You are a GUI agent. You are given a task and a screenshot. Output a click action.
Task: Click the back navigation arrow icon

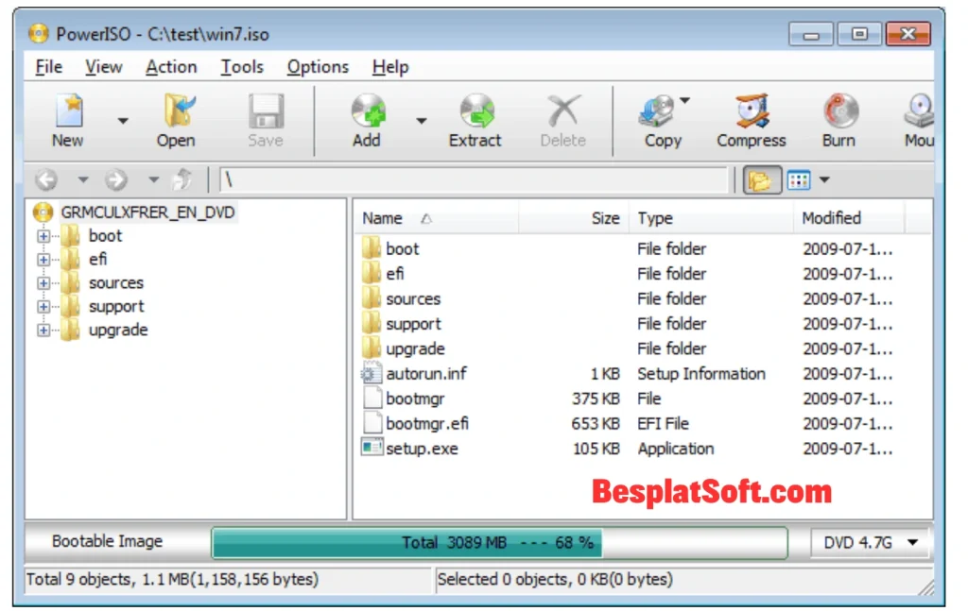tap(46, 179)
